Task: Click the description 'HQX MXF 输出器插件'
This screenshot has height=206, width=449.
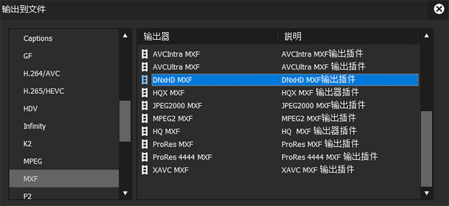Action: [320, 93]
